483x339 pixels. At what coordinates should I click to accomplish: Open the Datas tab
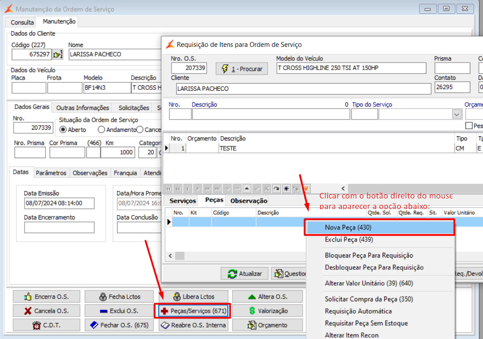[x=21, y=172]
